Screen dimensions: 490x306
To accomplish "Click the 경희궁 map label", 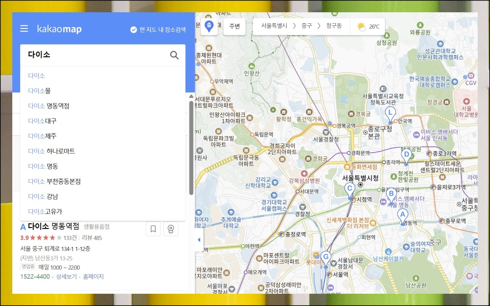I will (x=320, y=158).
